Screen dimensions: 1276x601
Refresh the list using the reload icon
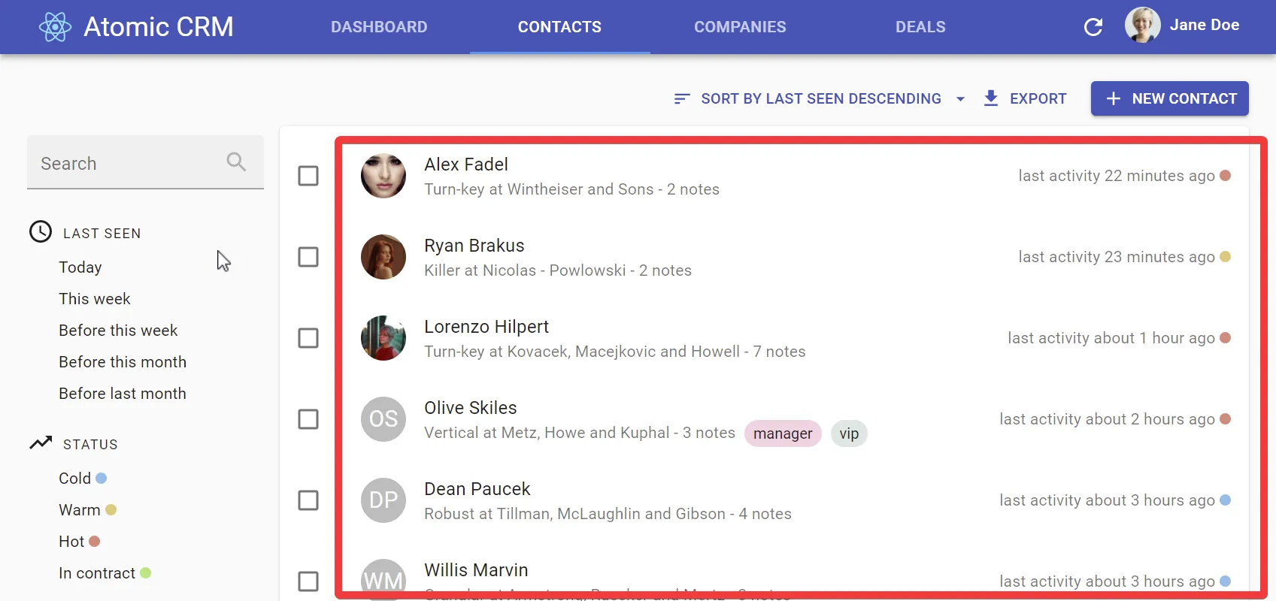1093,26
